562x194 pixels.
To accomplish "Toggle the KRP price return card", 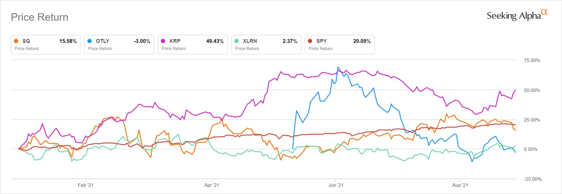I will click(192, 44).
